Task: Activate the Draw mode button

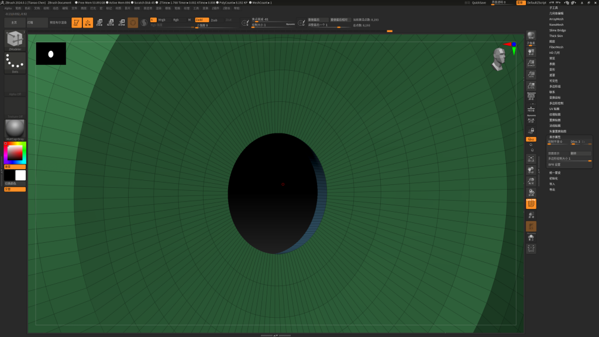Action: 88,23
